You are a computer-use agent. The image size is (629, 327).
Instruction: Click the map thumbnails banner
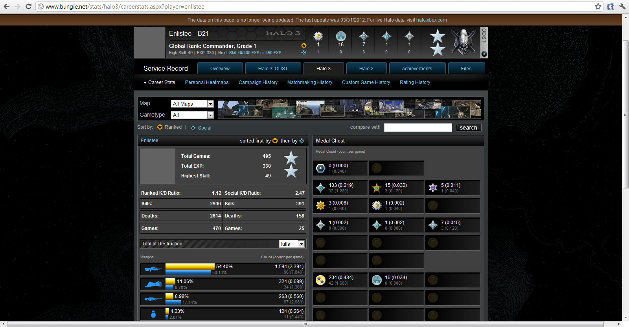pyautogui.click(x=349, y=108)
